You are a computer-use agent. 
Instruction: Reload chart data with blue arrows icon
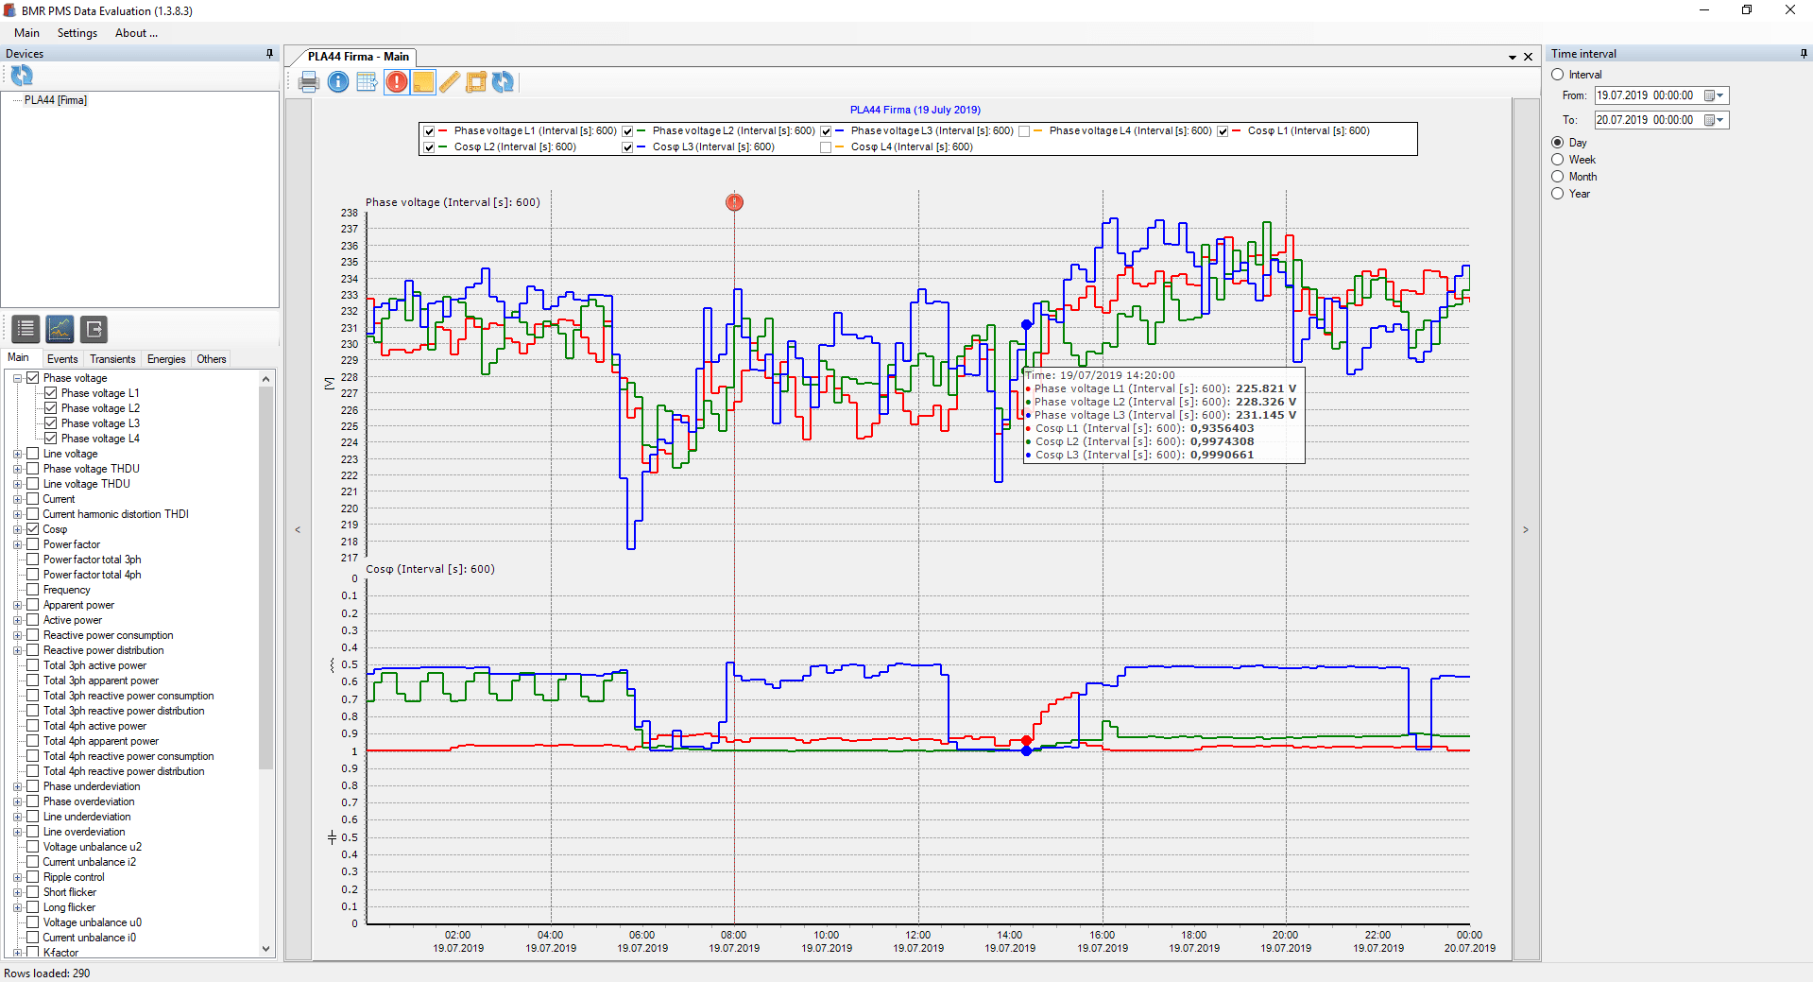(x=504, y=82)
